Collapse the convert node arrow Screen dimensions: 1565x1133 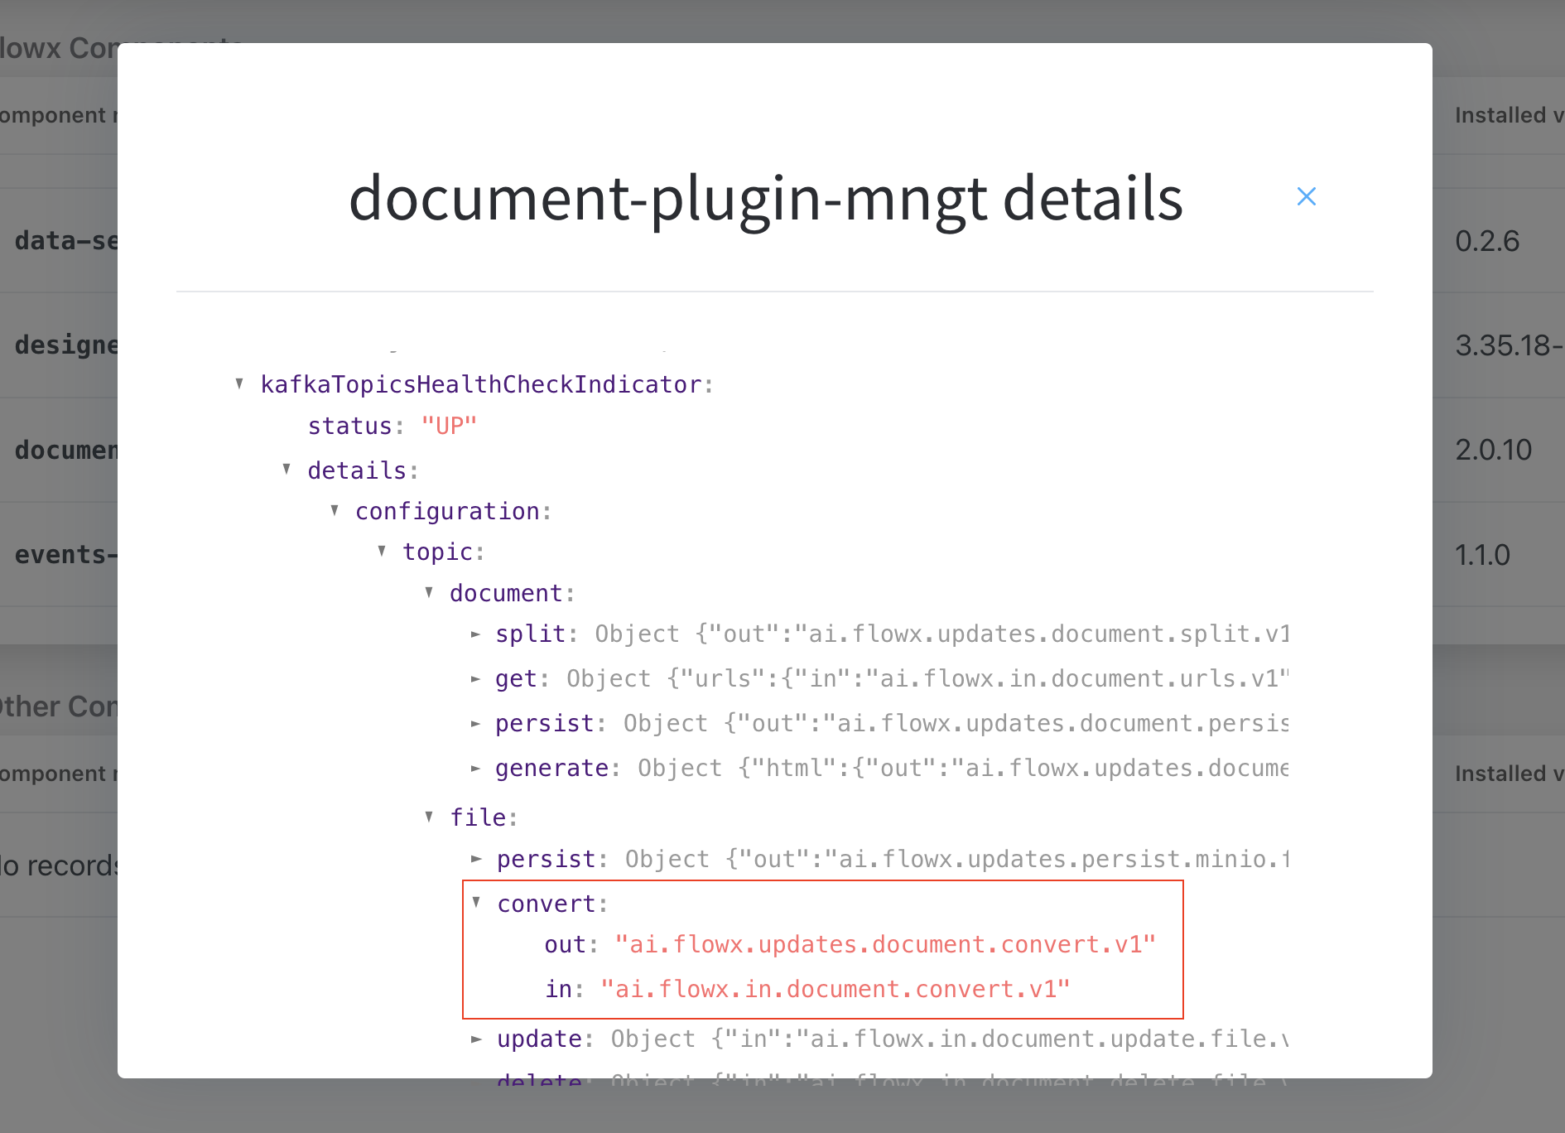click(x=476, y=902)
